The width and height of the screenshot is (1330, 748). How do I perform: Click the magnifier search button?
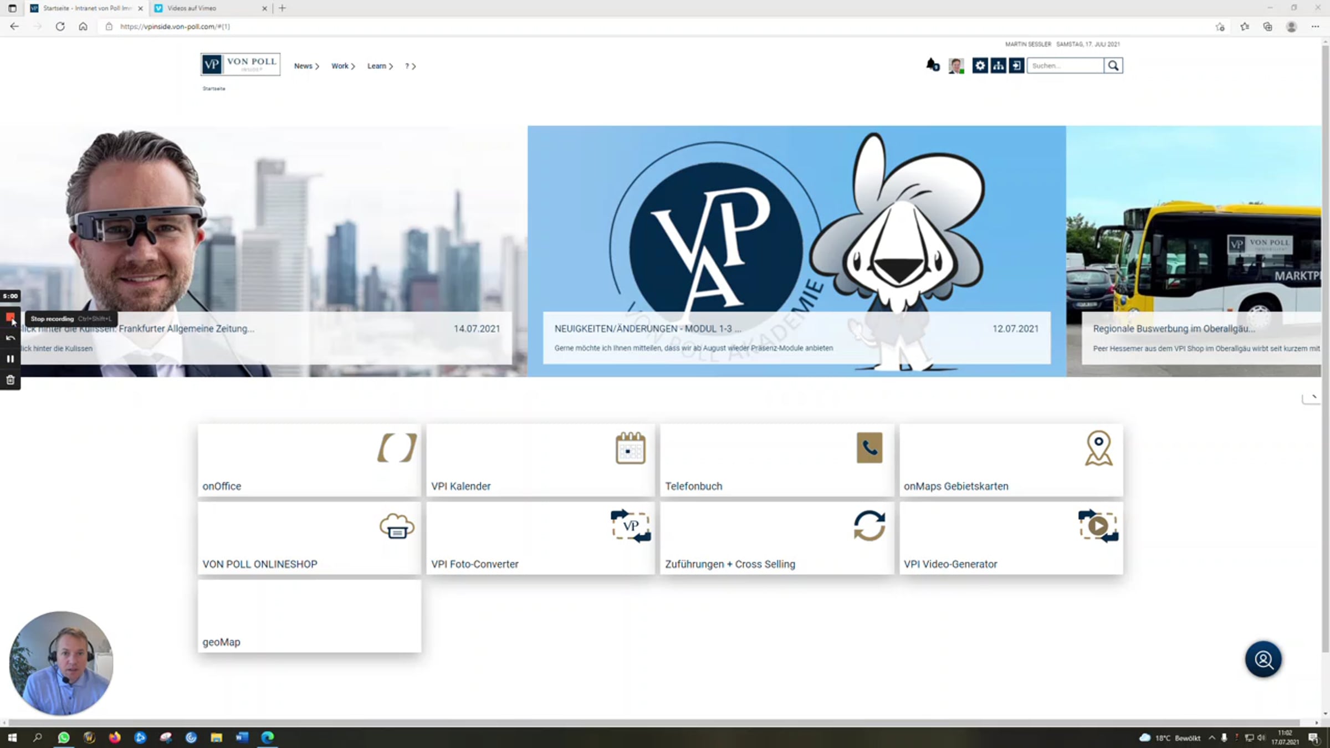point(1113,65)
